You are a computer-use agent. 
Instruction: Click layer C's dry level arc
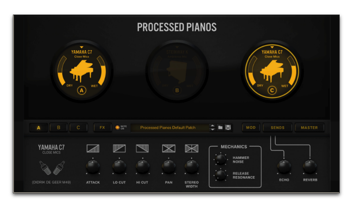click(251, 71)
